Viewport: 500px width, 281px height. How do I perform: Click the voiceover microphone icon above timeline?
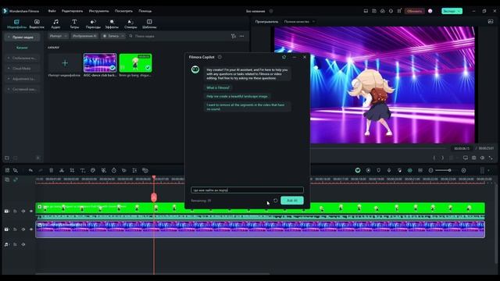tap(389, 170)
